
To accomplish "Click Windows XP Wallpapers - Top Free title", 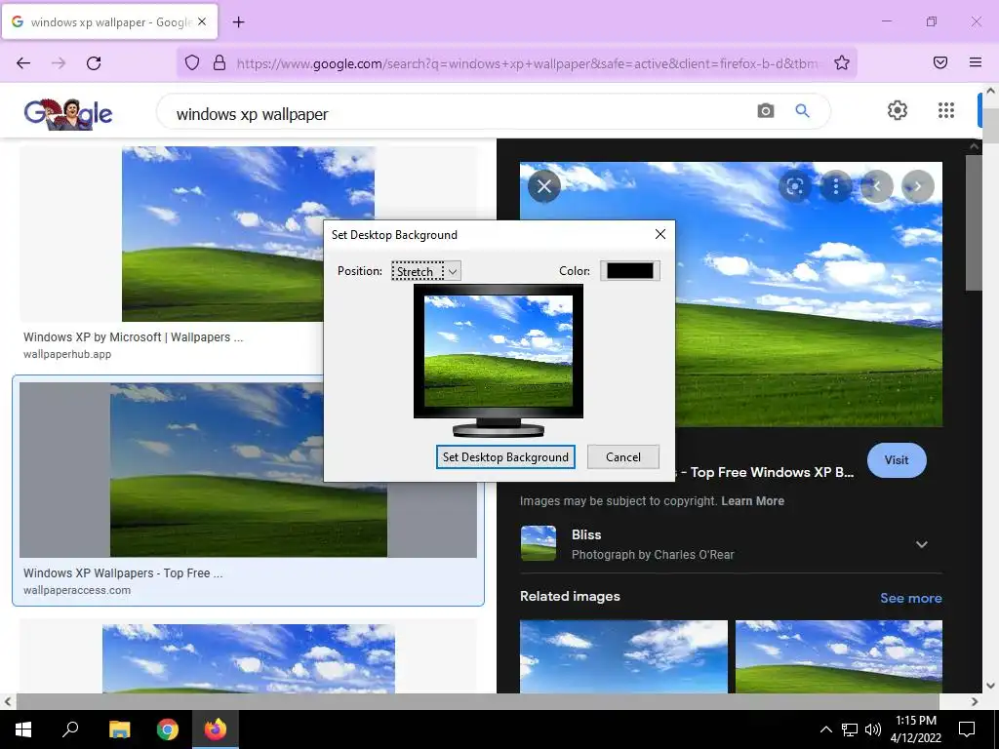I will pyautogui.click(x=123, y=572).
